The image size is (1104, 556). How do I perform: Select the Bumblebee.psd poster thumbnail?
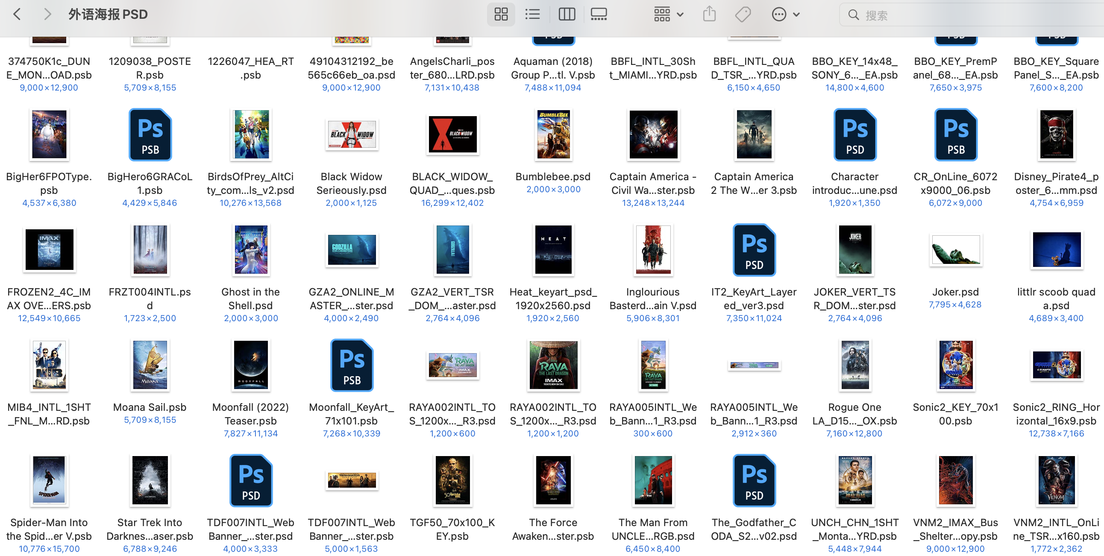coord(553,135)
